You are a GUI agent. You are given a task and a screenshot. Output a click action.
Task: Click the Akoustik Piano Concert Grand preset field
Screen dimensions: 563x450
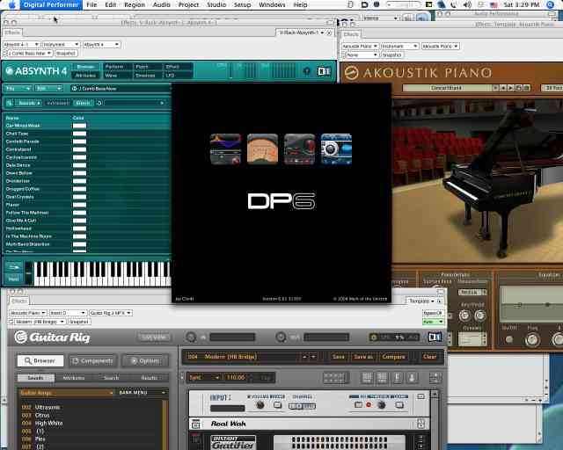point(448,88)
